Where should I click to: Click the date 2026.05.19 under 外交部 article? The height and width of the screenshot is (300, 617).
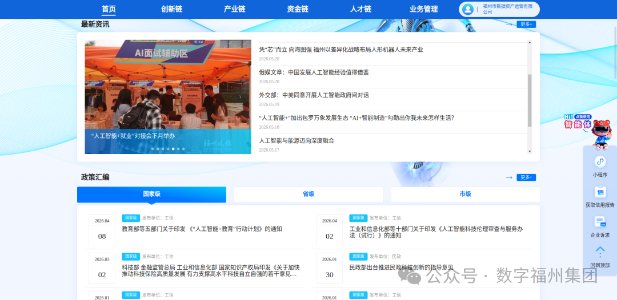click(x=269, y=104)
